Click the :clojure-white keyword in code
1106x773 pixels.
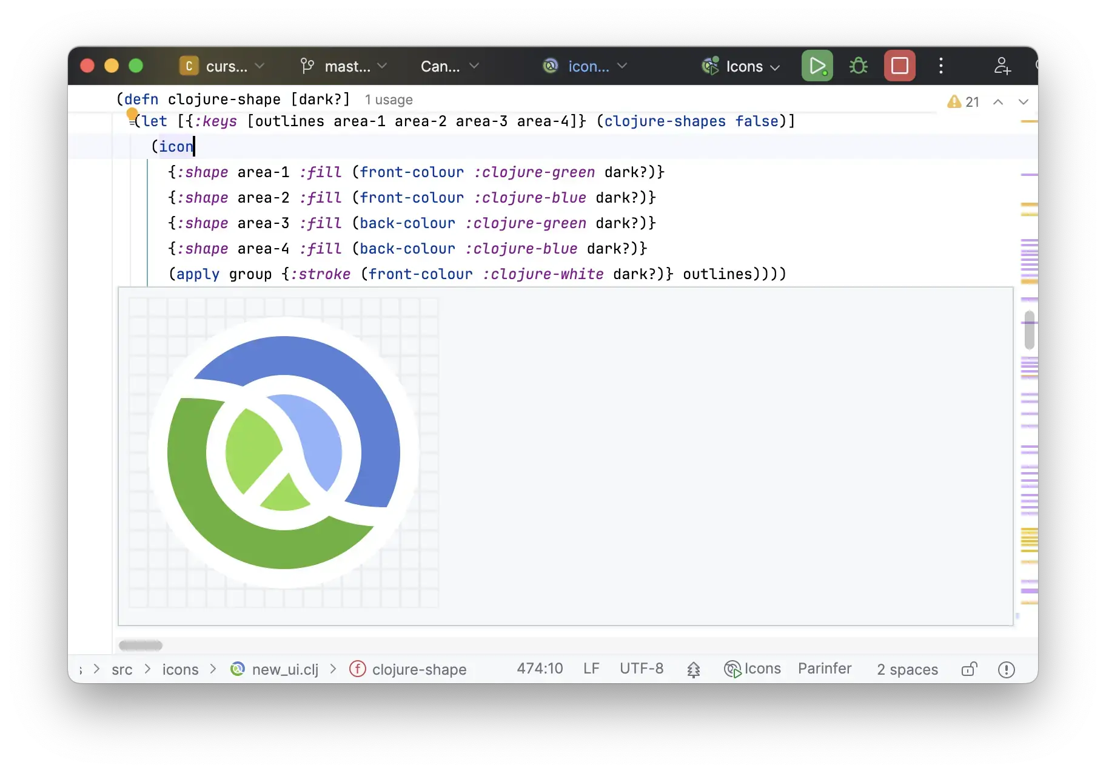point(543,274)
